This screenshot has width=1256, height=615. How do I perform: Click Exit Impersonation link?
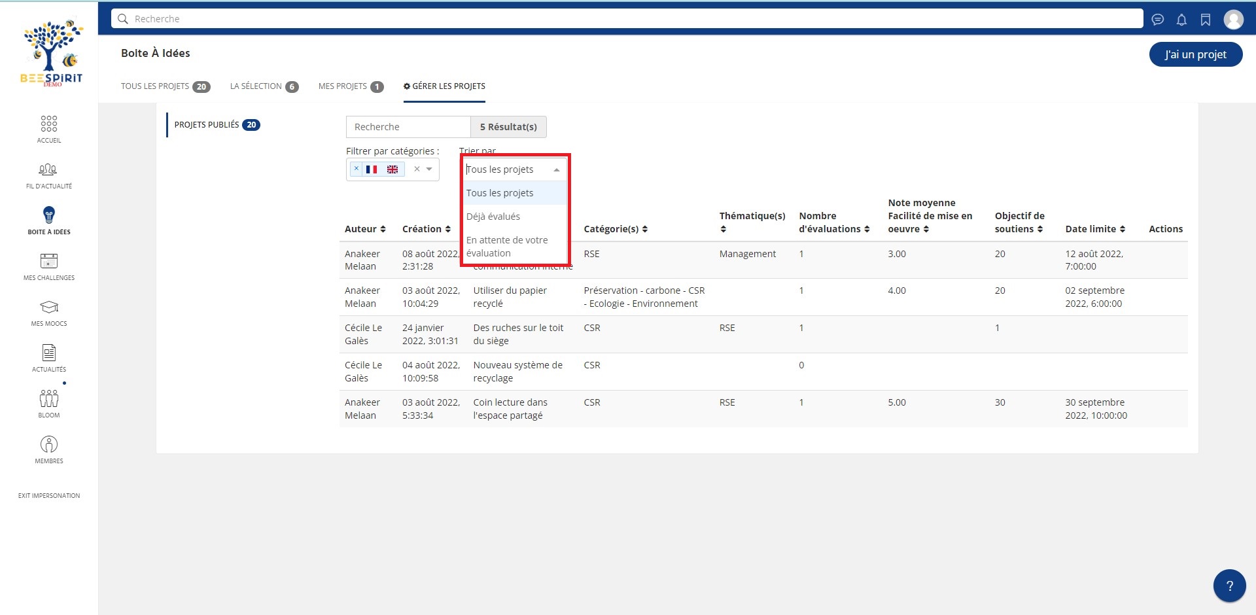49,495
